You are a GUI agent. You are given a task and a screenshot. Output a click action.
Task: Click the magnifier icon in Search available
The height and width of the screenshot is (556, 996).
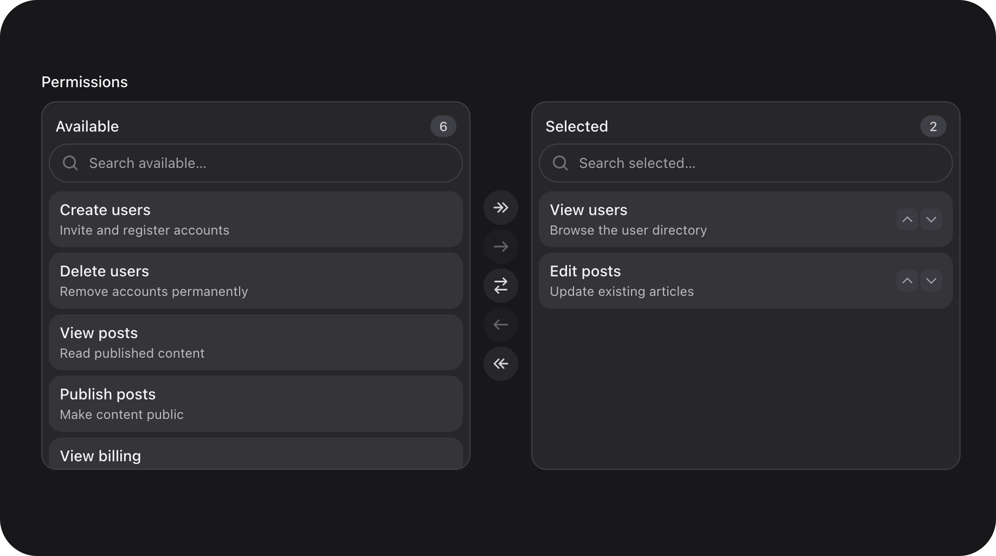point(70,163)
